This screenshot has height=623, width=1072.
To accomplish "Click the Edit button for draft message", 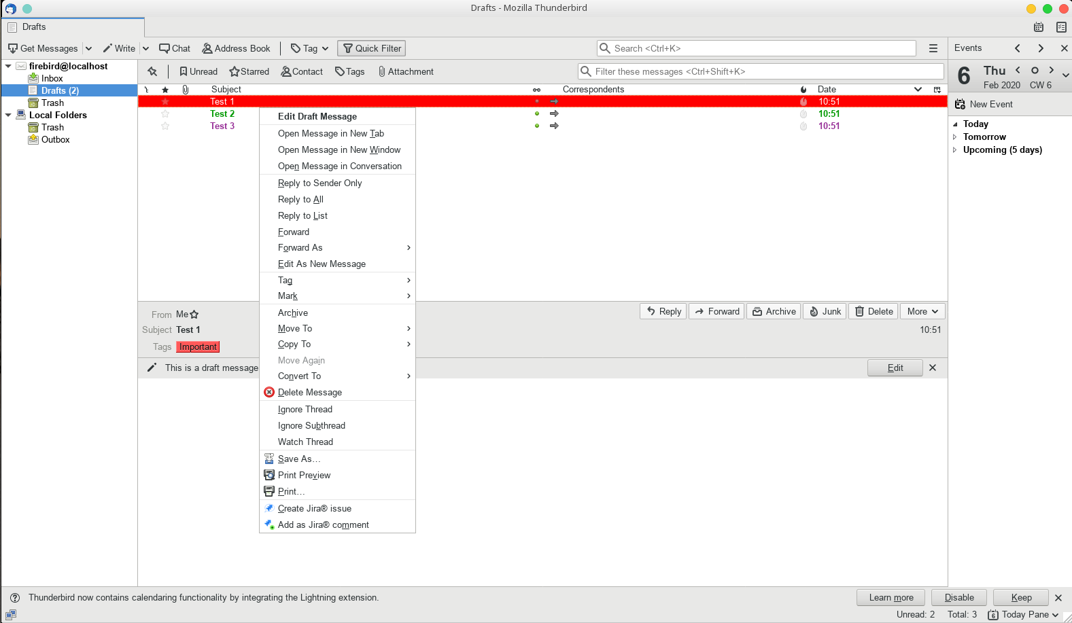I will tap(895, 368).
